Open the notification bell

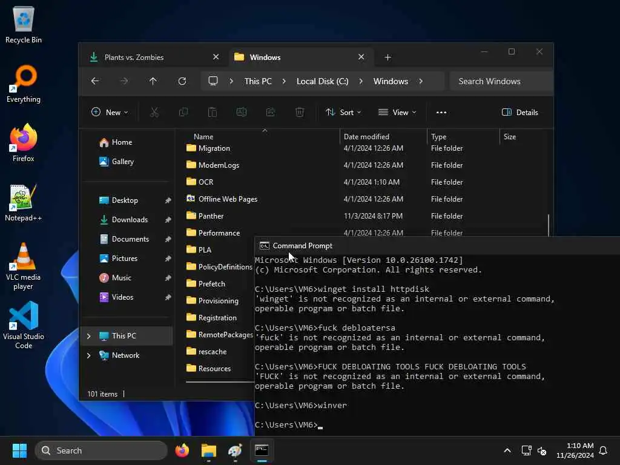(x=603, y=450)
